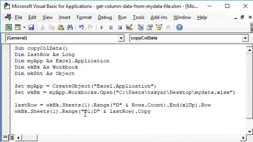Click the horizontal scrollbar thumb

click(x=30, y=138)
